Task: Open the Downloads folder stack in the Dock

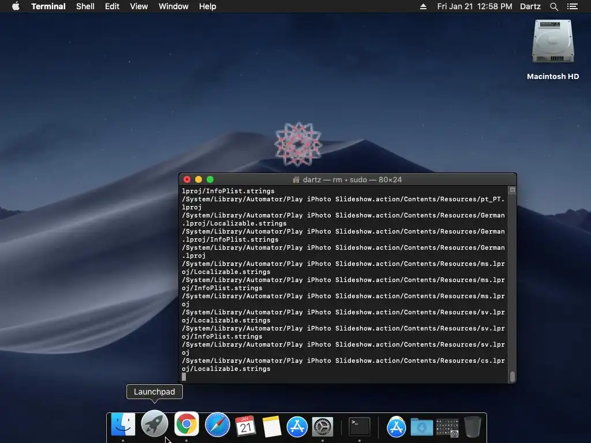Action: [422, 427]
